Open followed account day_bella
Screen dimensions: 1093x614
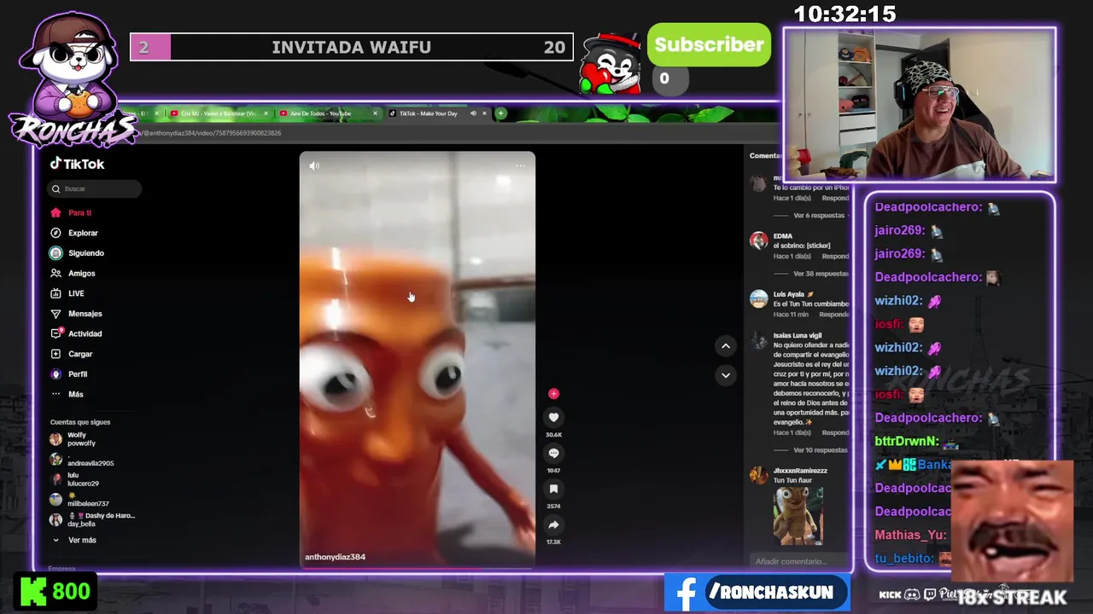pyautogui.click(x=92, y=519)
